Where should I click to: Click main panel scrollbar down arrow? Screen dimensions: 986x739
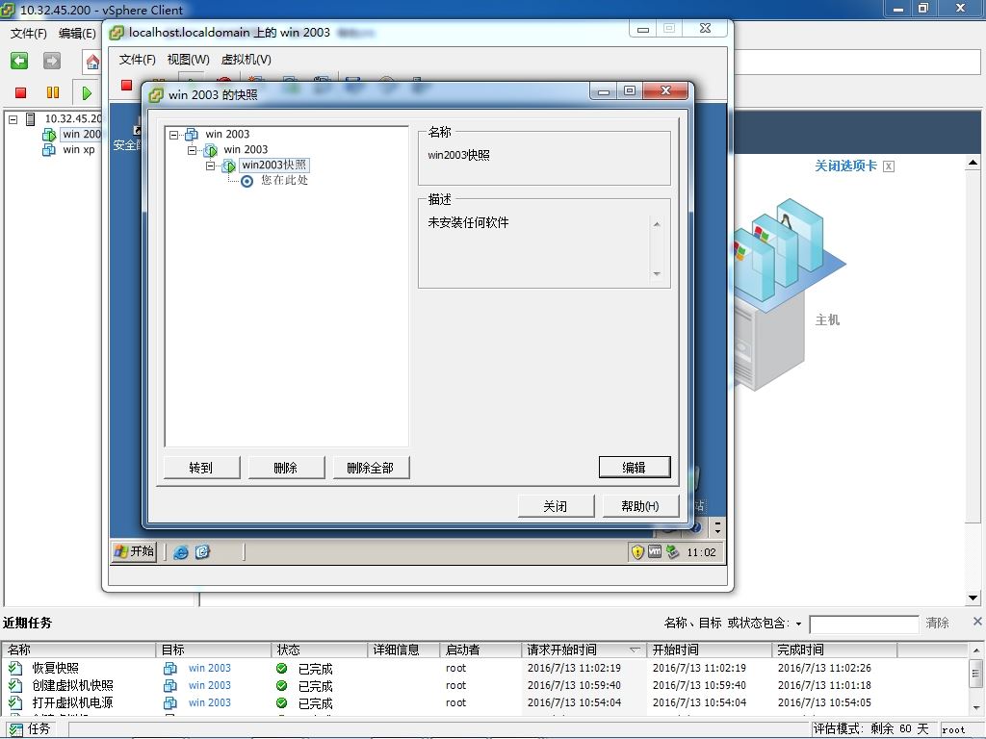click(x=973, y=599)
